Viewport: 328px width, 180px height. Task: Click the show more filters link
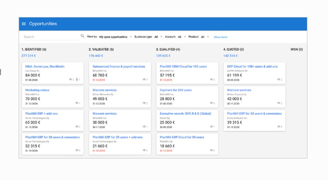220,37
